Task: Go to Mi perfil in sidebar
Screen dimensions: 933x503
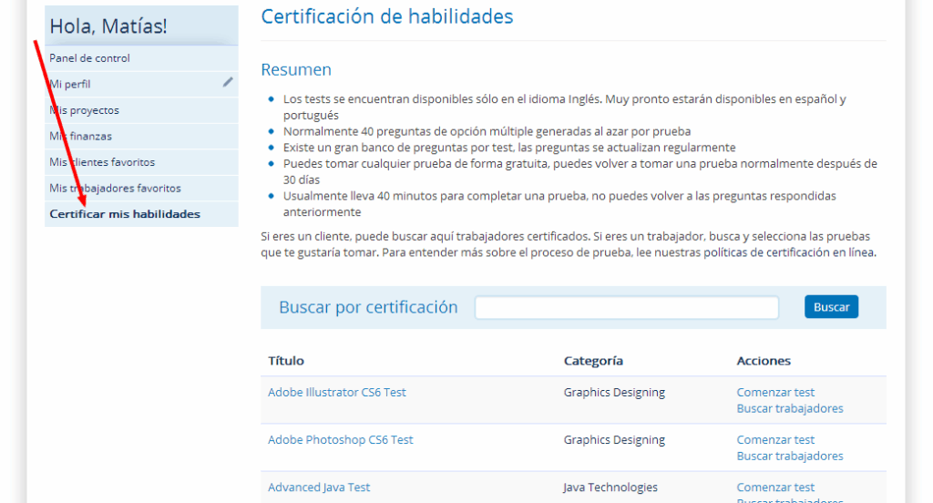Action: pyautogui.click(x=70, y=85)
